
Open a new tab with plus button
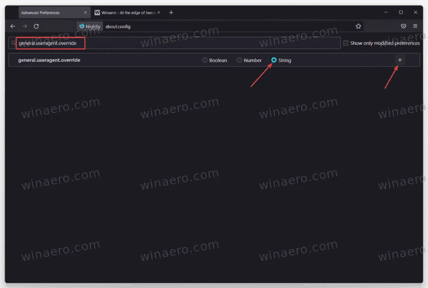pyautogui.click(x=171, y=12)
